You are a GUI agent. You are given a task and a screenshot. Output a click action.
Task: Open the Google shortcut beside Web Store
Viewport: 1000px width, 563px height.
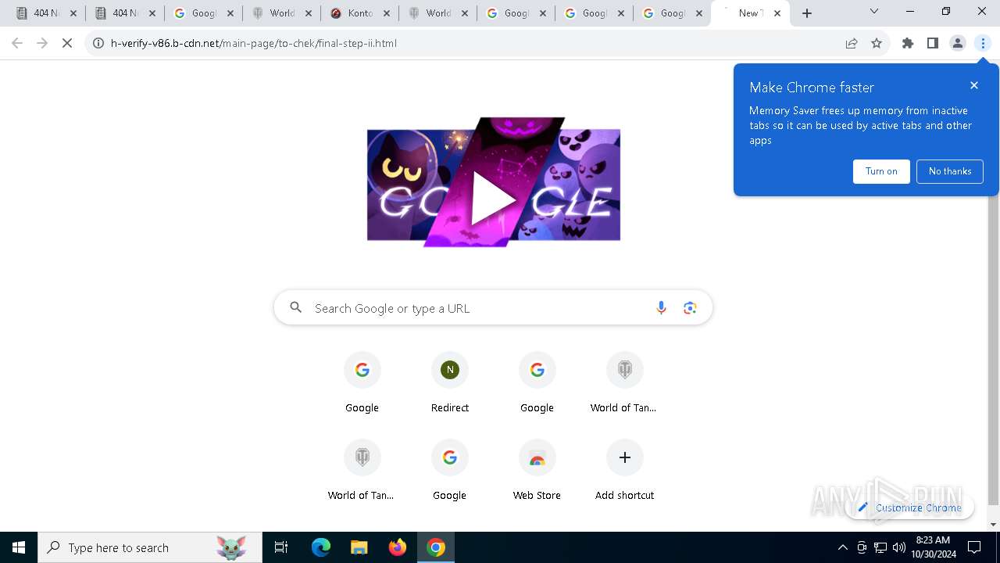pyautogui.click(x=449, y=469)
